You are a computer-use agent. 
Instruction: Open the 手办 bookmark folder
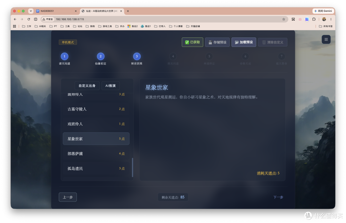coord(120,26)
